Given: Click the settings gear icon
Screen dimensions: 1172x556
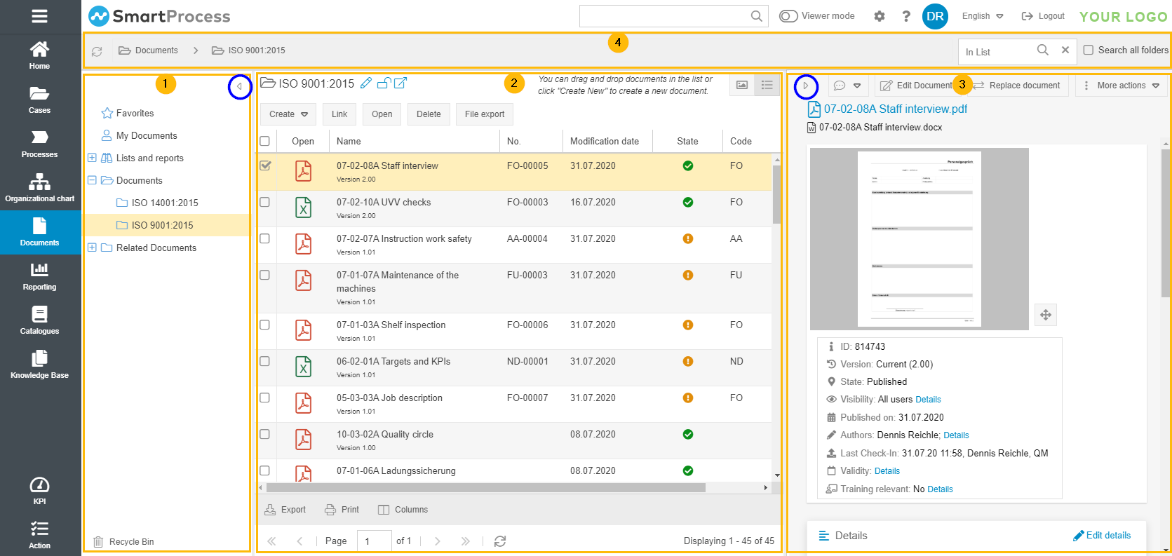Looking at the screenshot, I should [x=879, y=16].
